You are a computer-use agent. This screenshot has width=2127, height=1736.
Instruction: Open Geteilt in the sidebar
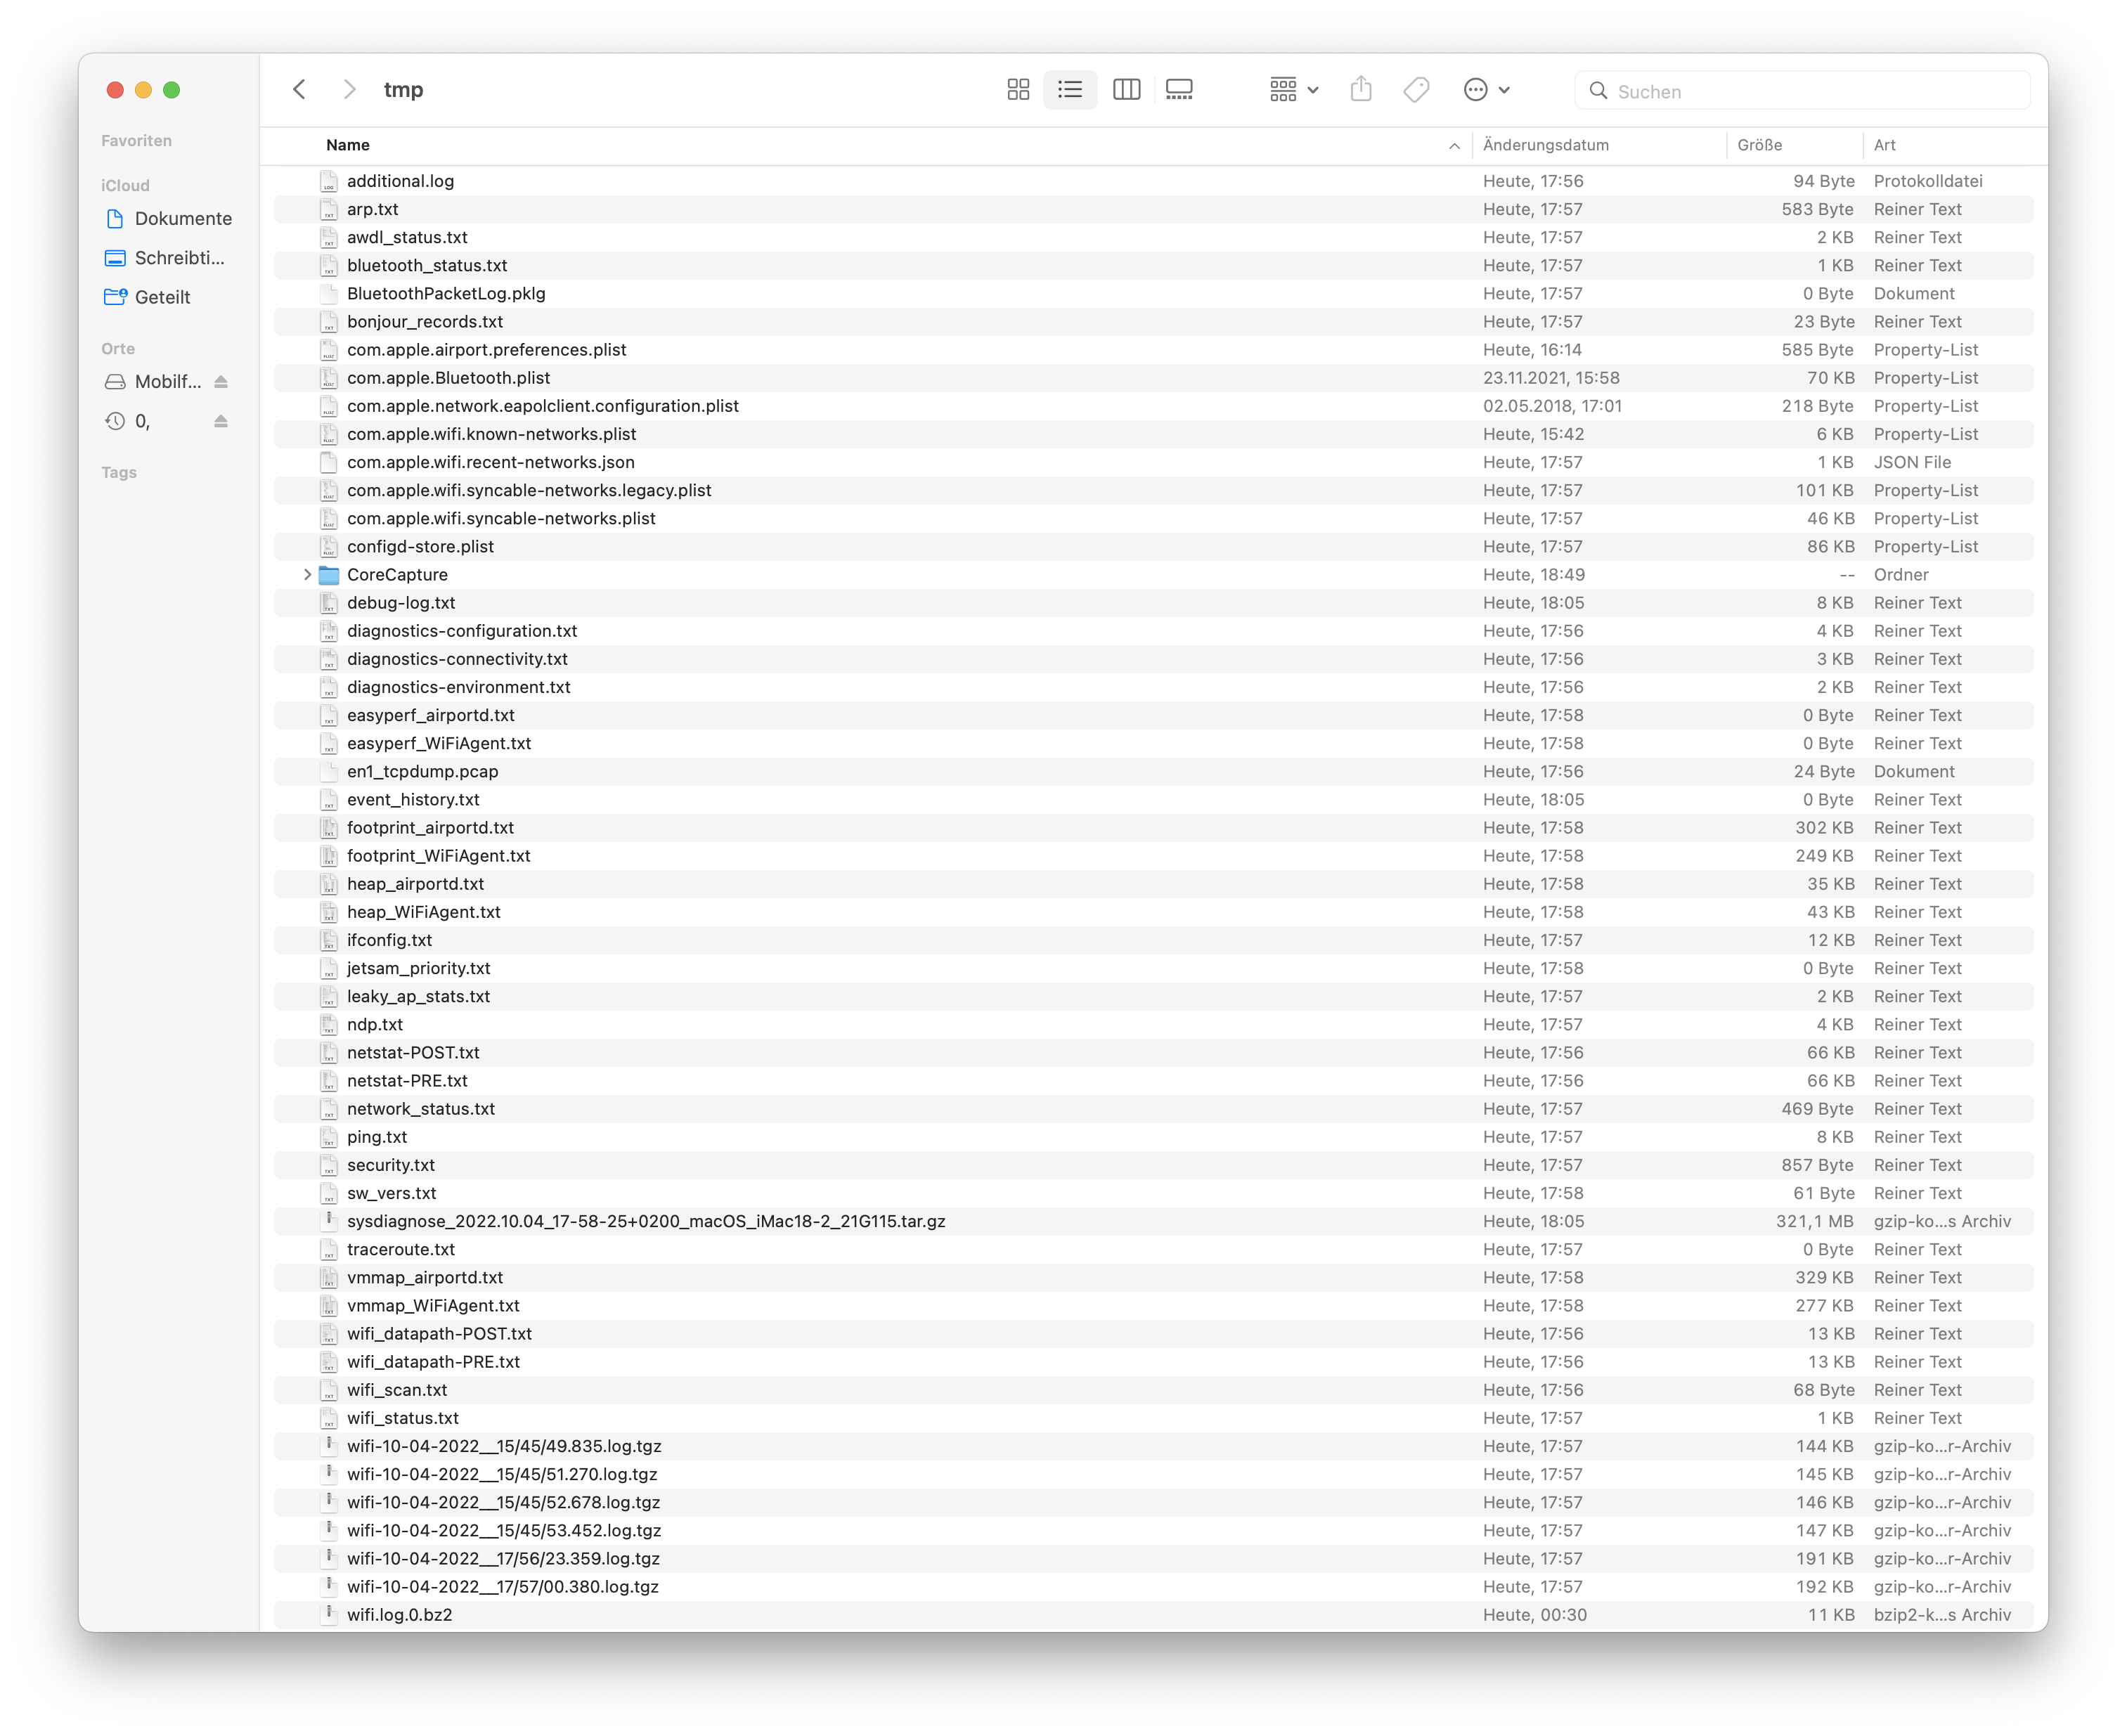(x=162, y=297)
